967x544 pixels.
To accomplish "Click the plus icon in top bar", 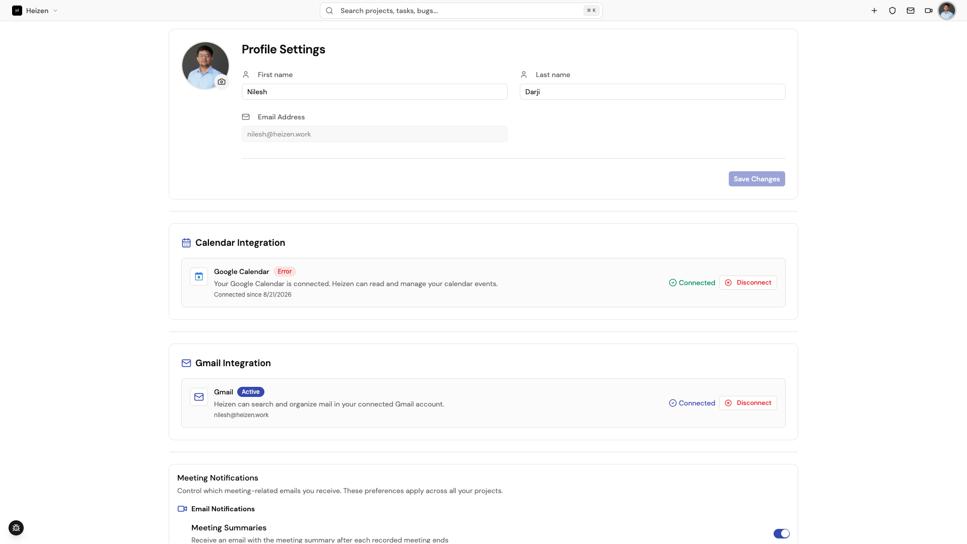I will coord(874,11).
